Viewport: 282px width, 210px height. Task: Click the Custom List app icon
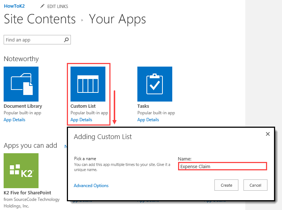click(88, 84)
